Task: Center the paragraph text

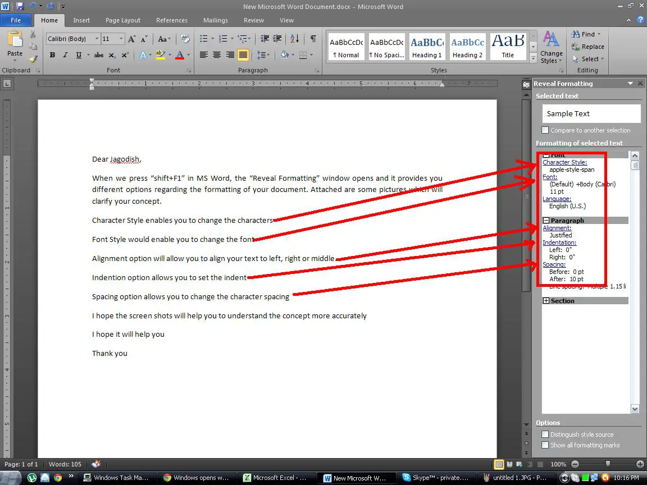Action: [x=217, y=55]
